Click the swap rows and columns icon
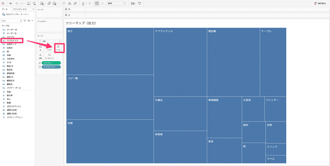Image resolution: width=330 pixels, height=166 pixels. coord(64,3)
